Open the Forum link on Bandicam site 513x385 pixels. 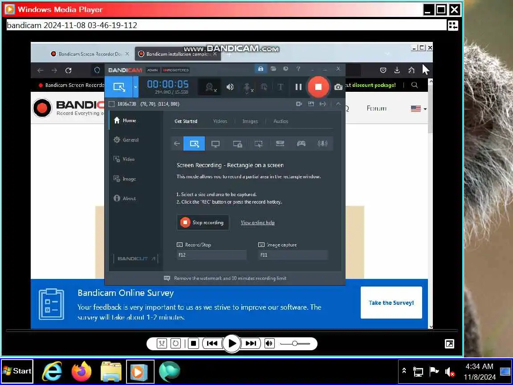coord(377,108)
